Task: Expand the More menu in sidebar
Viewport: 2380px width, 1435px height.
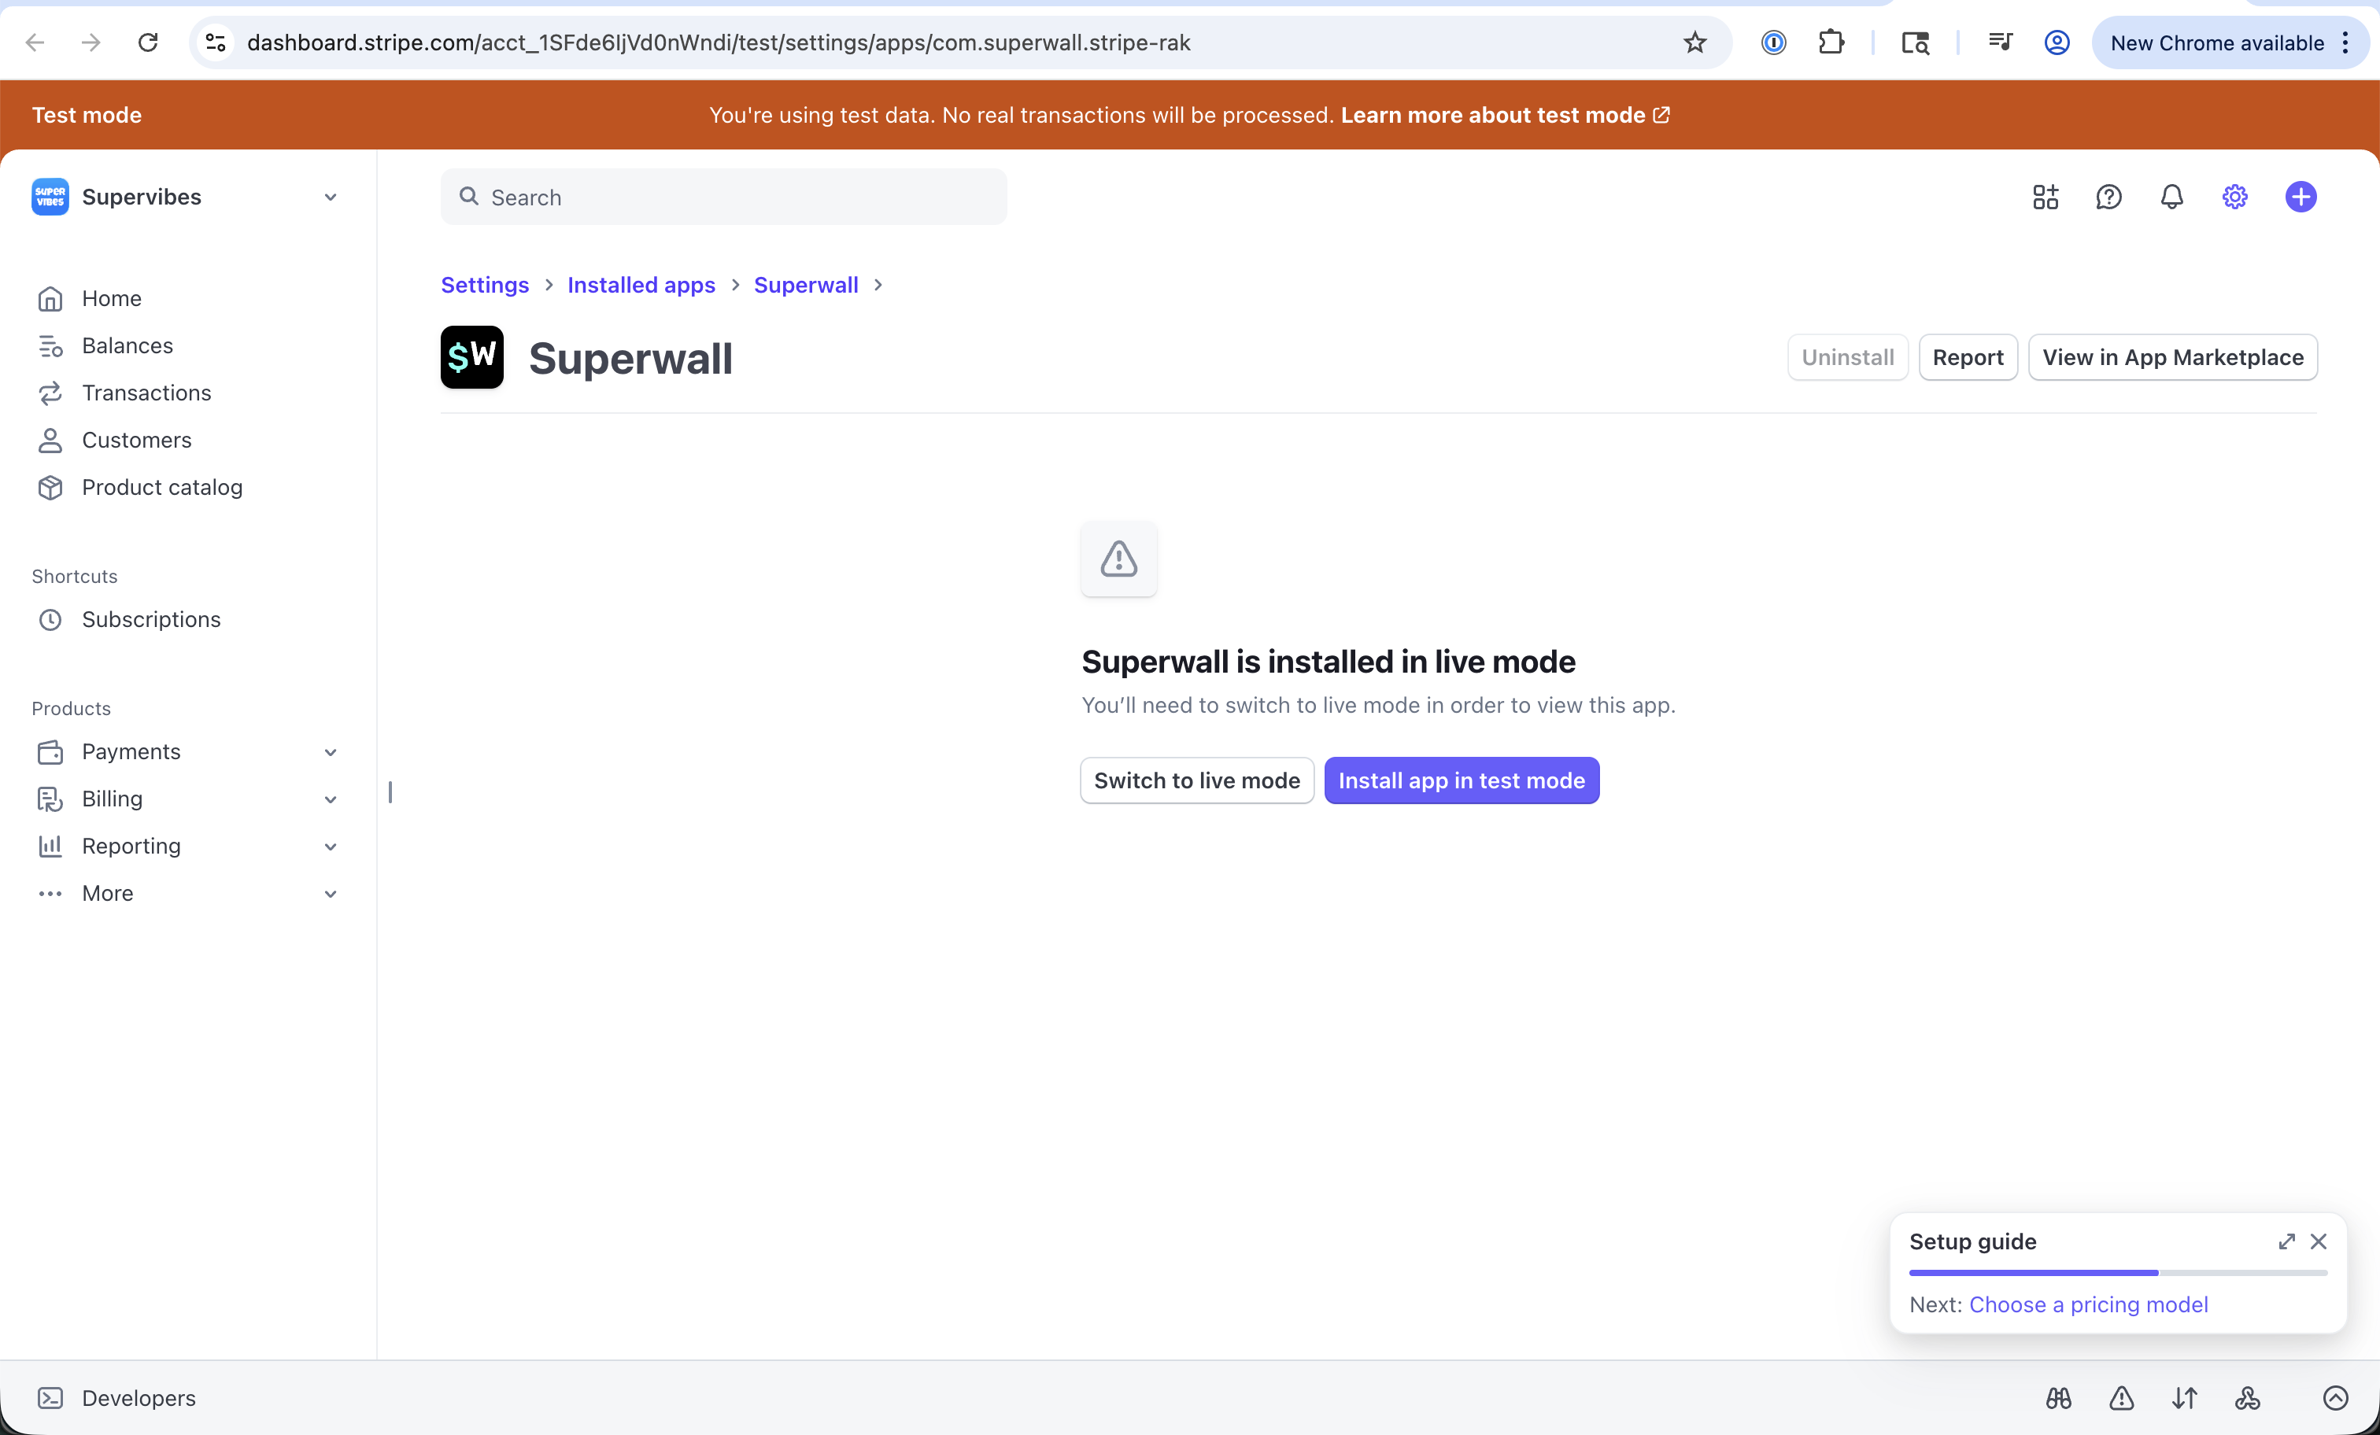Action: 329,893
